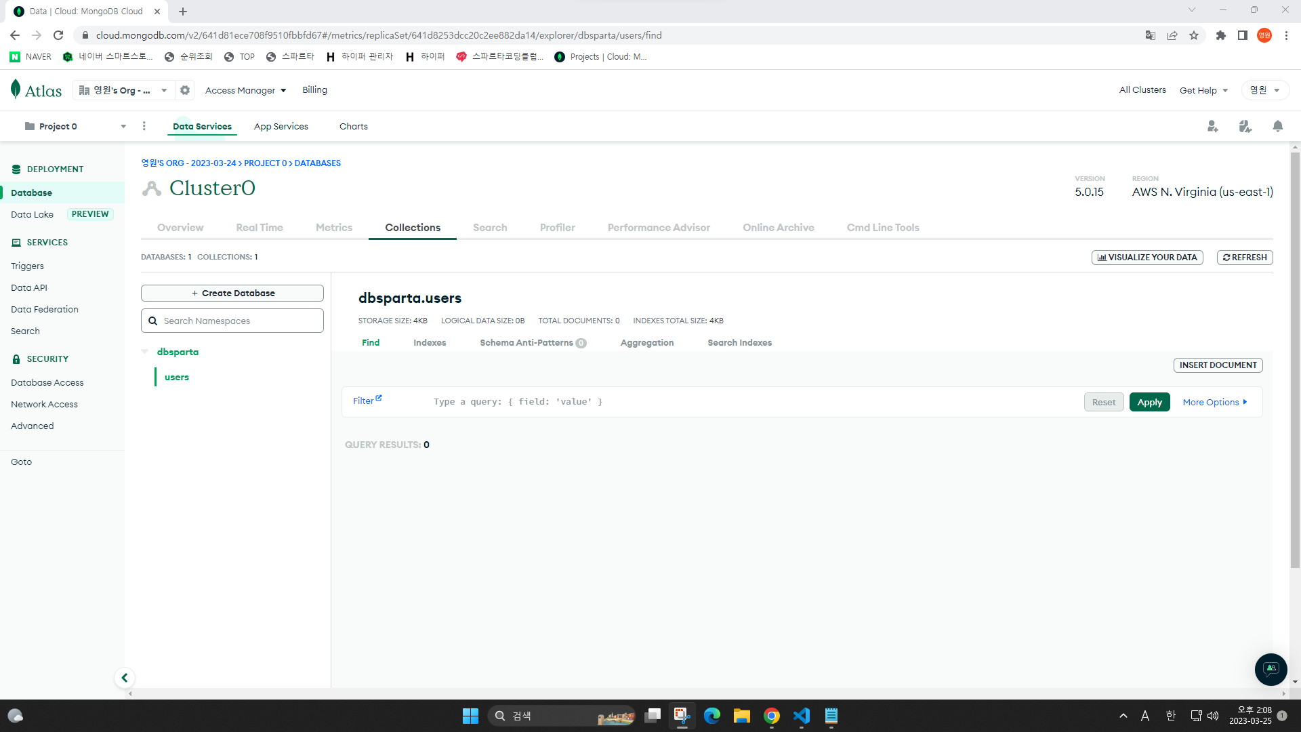Open Database Access in sidebar
This screenshot has width=1301, height=732.
(47, 382)
